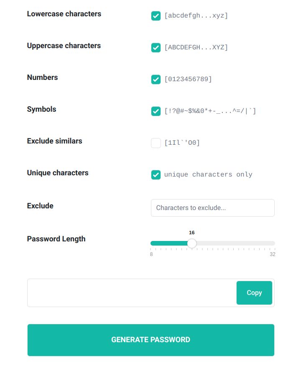The height and width of the screenshot is (374, 301).
Task: Turn off the Numbers checkbox
Action: tap(156, 79)
